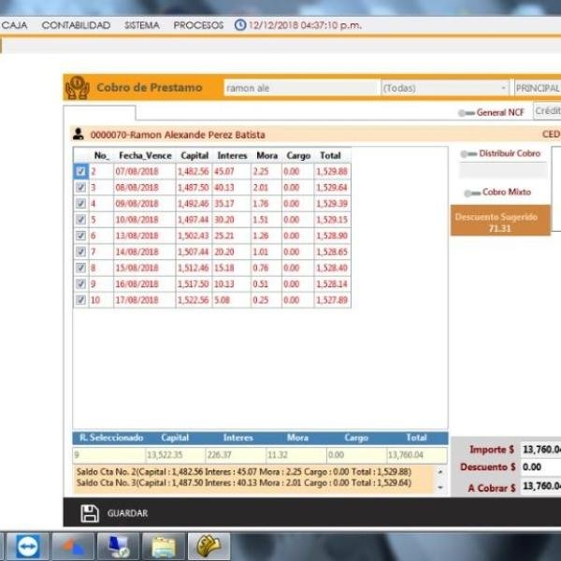Click the A Cobrar $ field

tap(540, 486)
